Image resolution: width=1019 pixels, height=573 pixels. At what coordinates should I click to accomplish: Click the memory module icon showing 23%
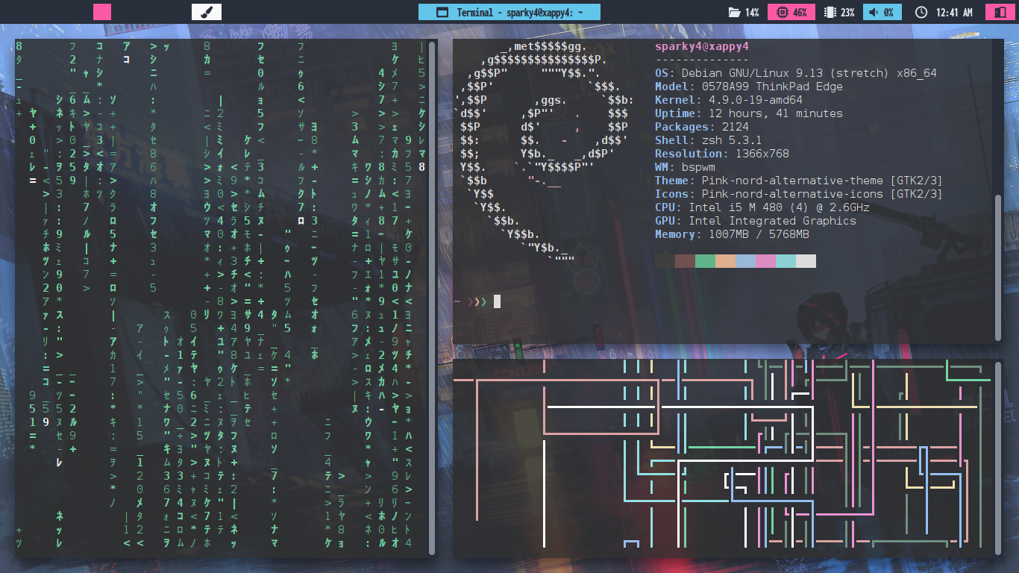(830, 13)
